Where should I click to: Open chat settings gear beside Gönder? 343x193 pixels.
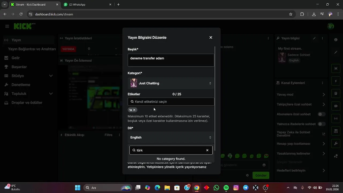point(247,175)
